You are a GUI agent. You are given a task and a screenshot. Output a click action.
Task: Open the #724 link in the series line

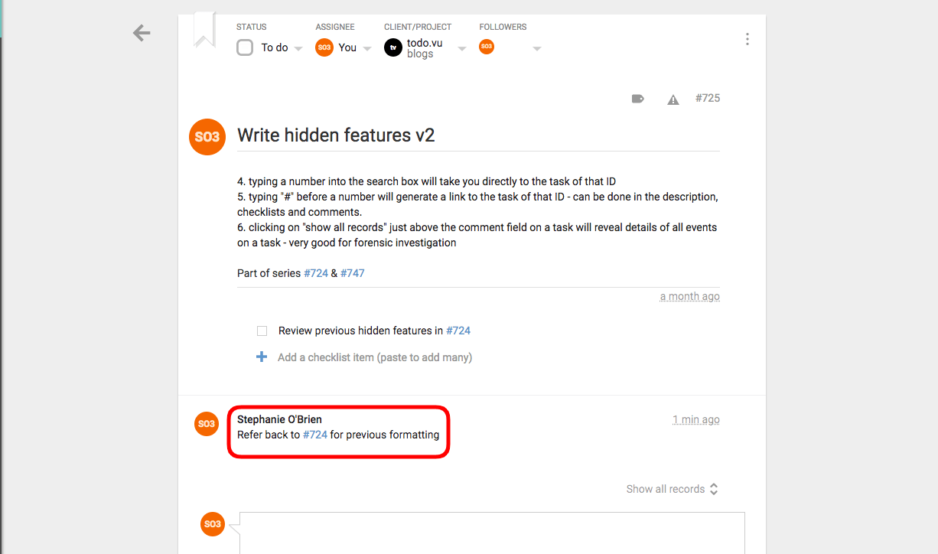(x=316, y=273)
